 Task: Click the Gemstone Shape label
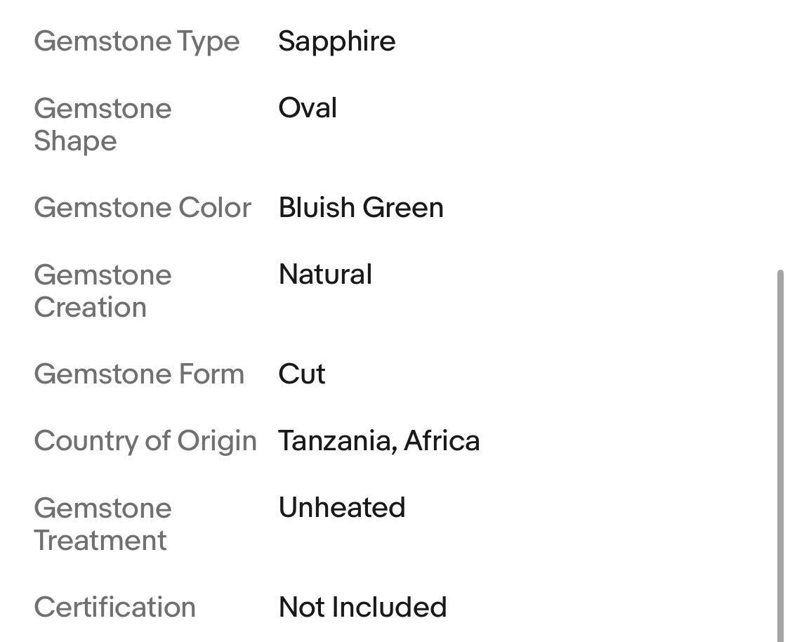pyautogui.click(x=103, y=124)
